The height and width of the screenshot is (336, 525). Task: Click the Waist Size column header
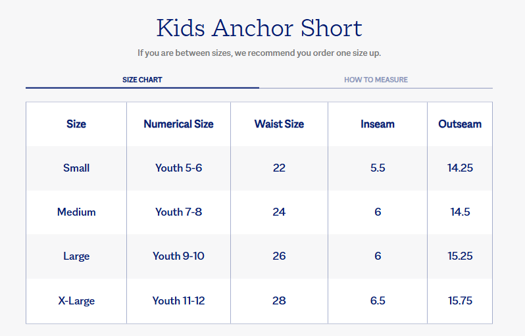tap(279, 124)
